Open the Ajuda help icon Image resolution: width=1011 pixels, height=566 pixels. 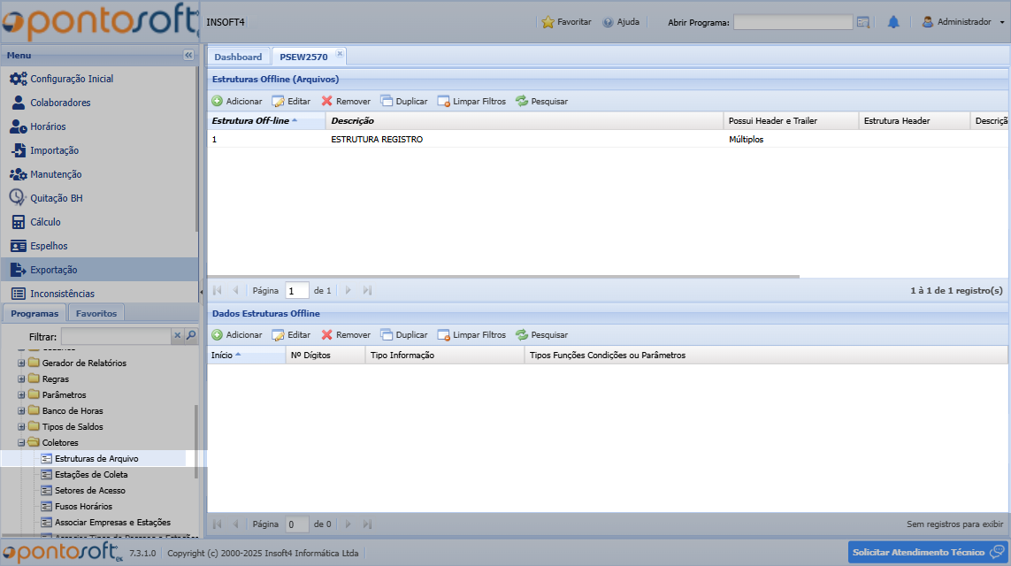coord(608,22)
